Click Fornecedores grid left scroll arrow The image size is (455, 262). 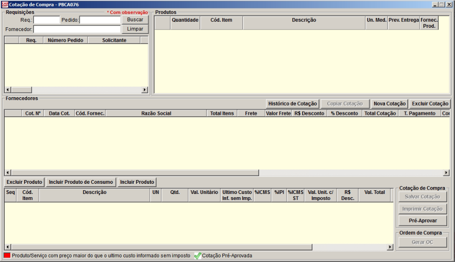tap(7, 173)
